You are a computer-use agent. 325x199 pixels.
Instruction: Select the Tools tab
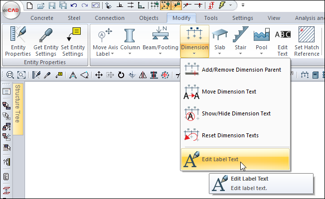pyautogui.click(x=211, y=18)
